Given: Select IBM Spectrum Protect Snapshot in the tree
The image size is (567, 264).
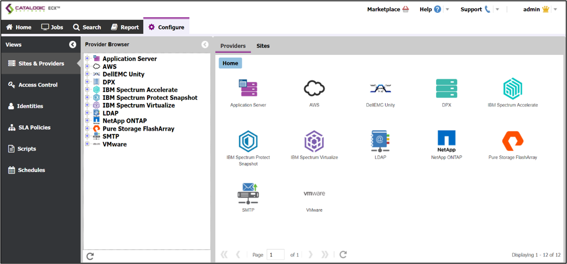Looking at the screenshot, I should tap(150, 98).
